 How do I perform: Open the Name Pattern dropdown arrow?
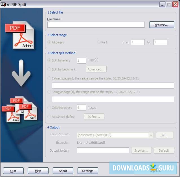point(151,135)
